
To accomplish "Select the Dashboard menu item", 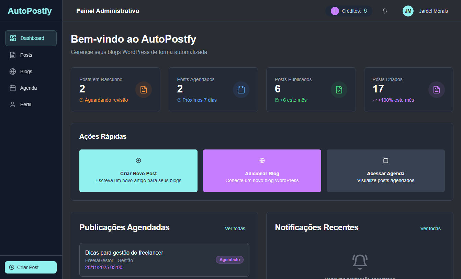I will (x=31, y=38).
